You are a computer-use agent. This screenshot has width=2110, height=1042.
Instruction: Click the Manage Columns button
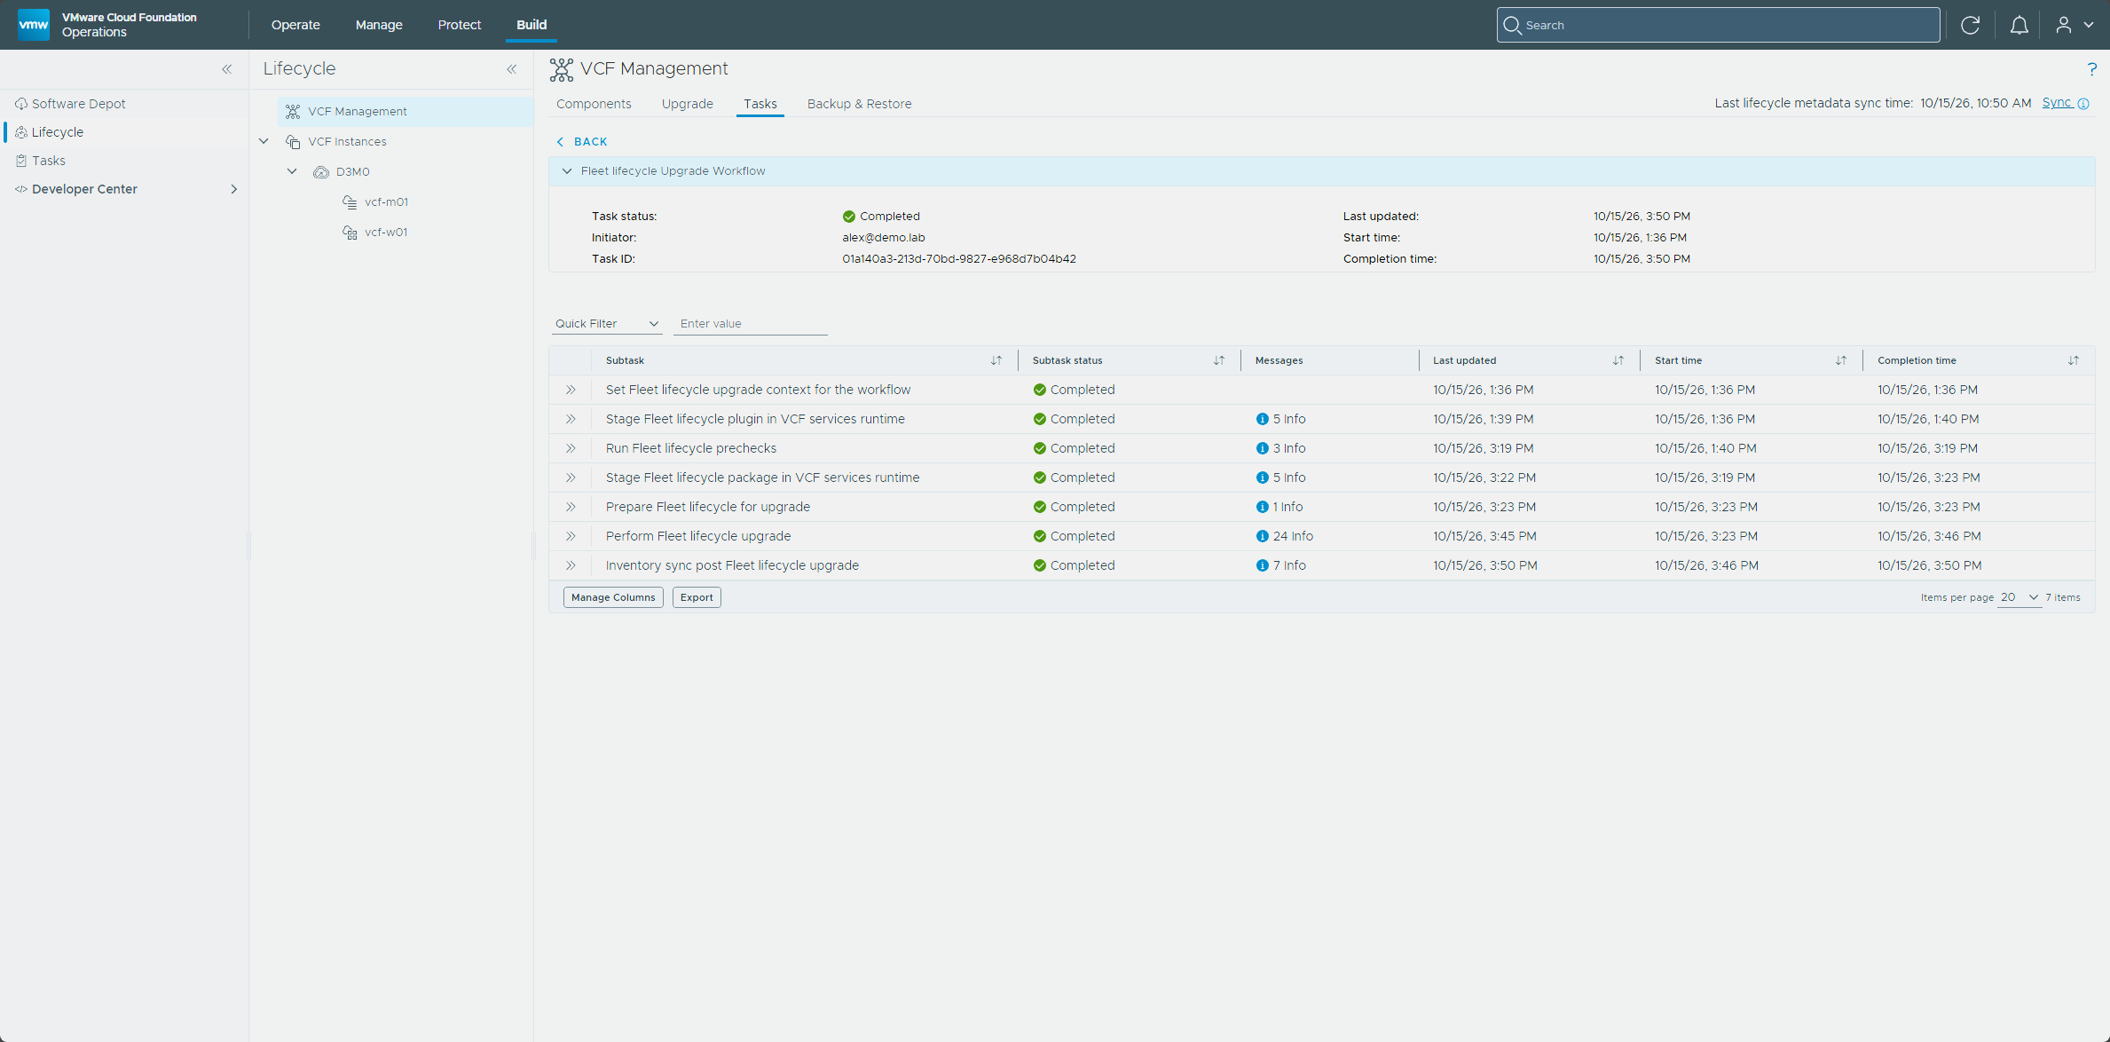point(613,597)
